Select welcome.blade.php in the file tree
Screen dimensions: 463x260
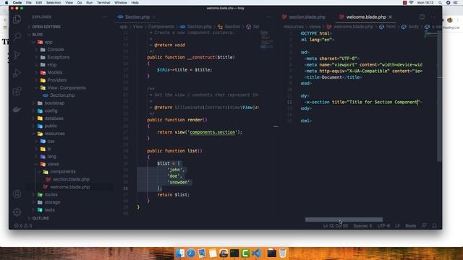click(x=69, y=187)
